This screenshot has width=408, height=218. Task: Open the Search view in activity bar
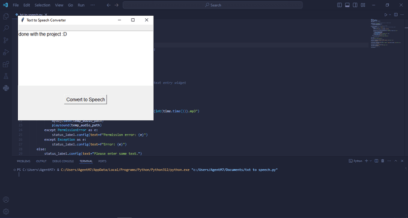(6, 28)
